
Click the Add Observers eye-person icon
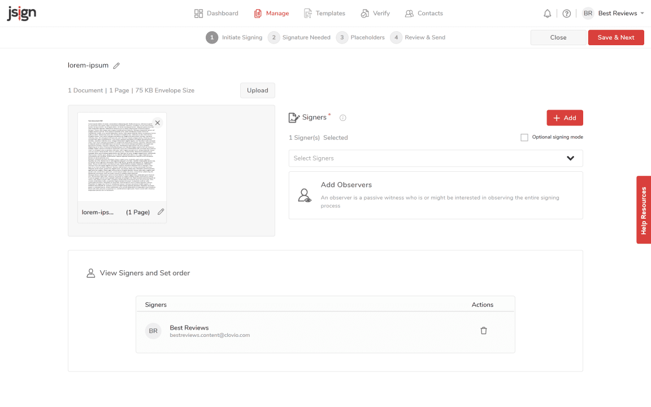(305, 196)
